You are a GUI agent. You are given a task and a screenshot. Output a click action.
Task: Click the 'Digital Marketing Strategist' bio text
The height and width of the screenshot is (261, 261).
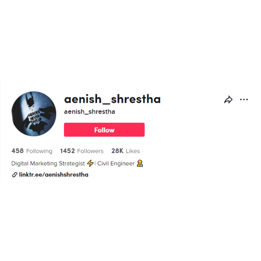pos(48,164)
